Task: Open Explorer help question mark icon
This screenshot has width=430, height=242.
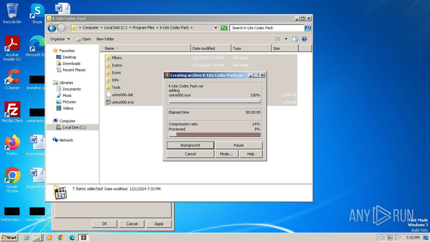Action: 304,39
